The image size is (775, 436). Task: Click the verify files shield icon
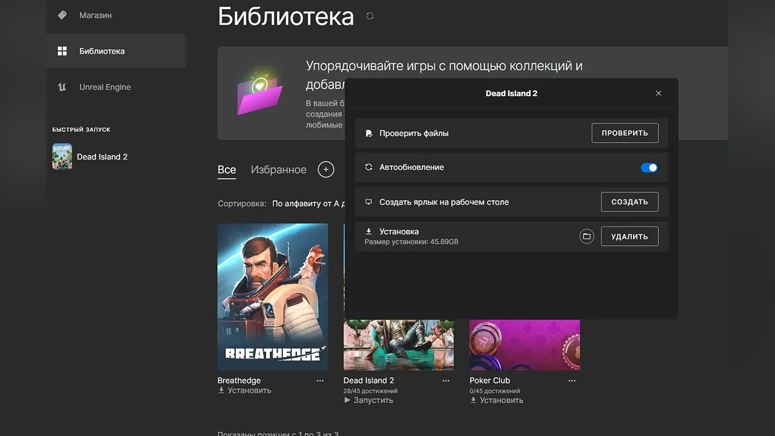pyautogui.click(x=369, y=133)
